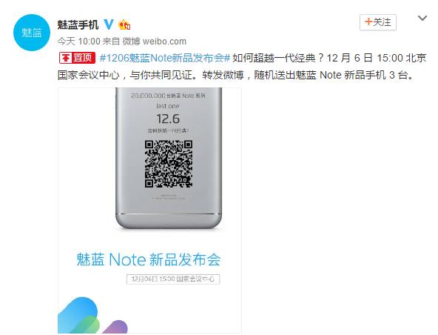Click the 魅蓝 round profile avatar
The image size is (438, 335).
pyautogui.click(x=32, y=33)
